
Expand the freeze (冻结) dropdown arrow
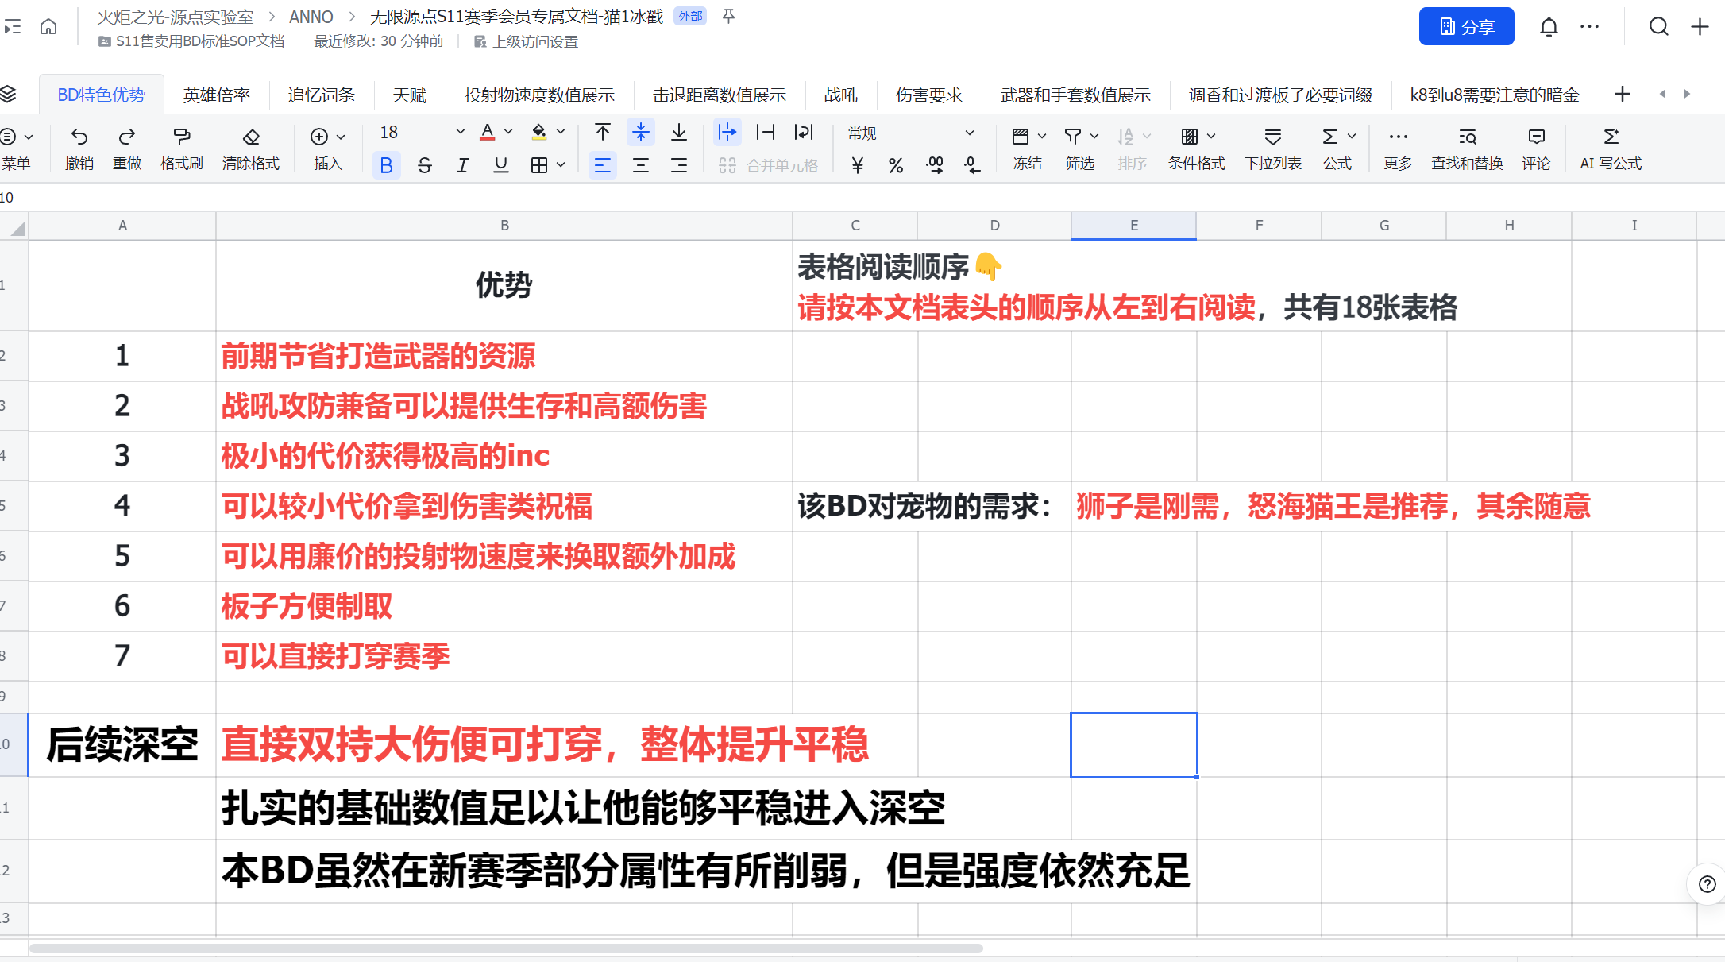click(x=1042, y=136)
